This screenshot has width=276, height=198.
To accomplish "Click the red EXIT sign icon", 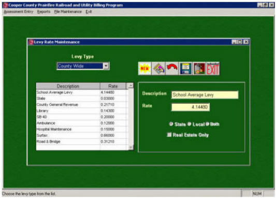I will pos(213,68).
